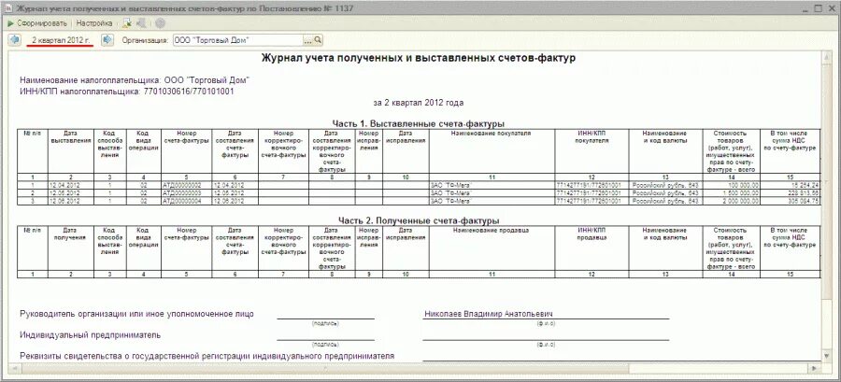Go to next period with right arrow
Screen dimensions: 841x382
tap(107, 40)
